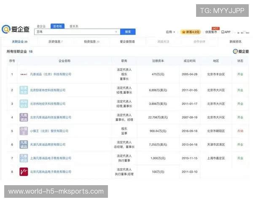Click the 吊销 status in row 5
This screenshot has height=202, width=253.
click(240, 131)
